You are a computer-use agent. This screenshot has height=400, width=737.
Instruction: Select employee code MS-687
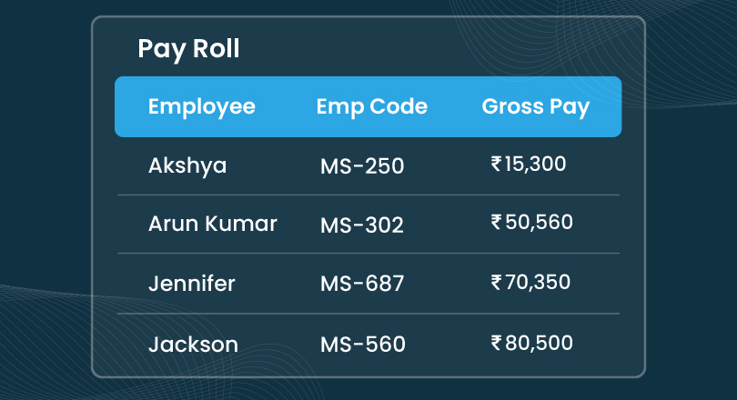coord(362,285)
